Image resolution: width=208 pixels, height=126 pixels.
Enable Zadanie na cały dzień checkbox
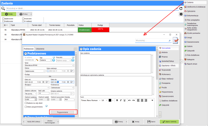(x=26, y=103)
